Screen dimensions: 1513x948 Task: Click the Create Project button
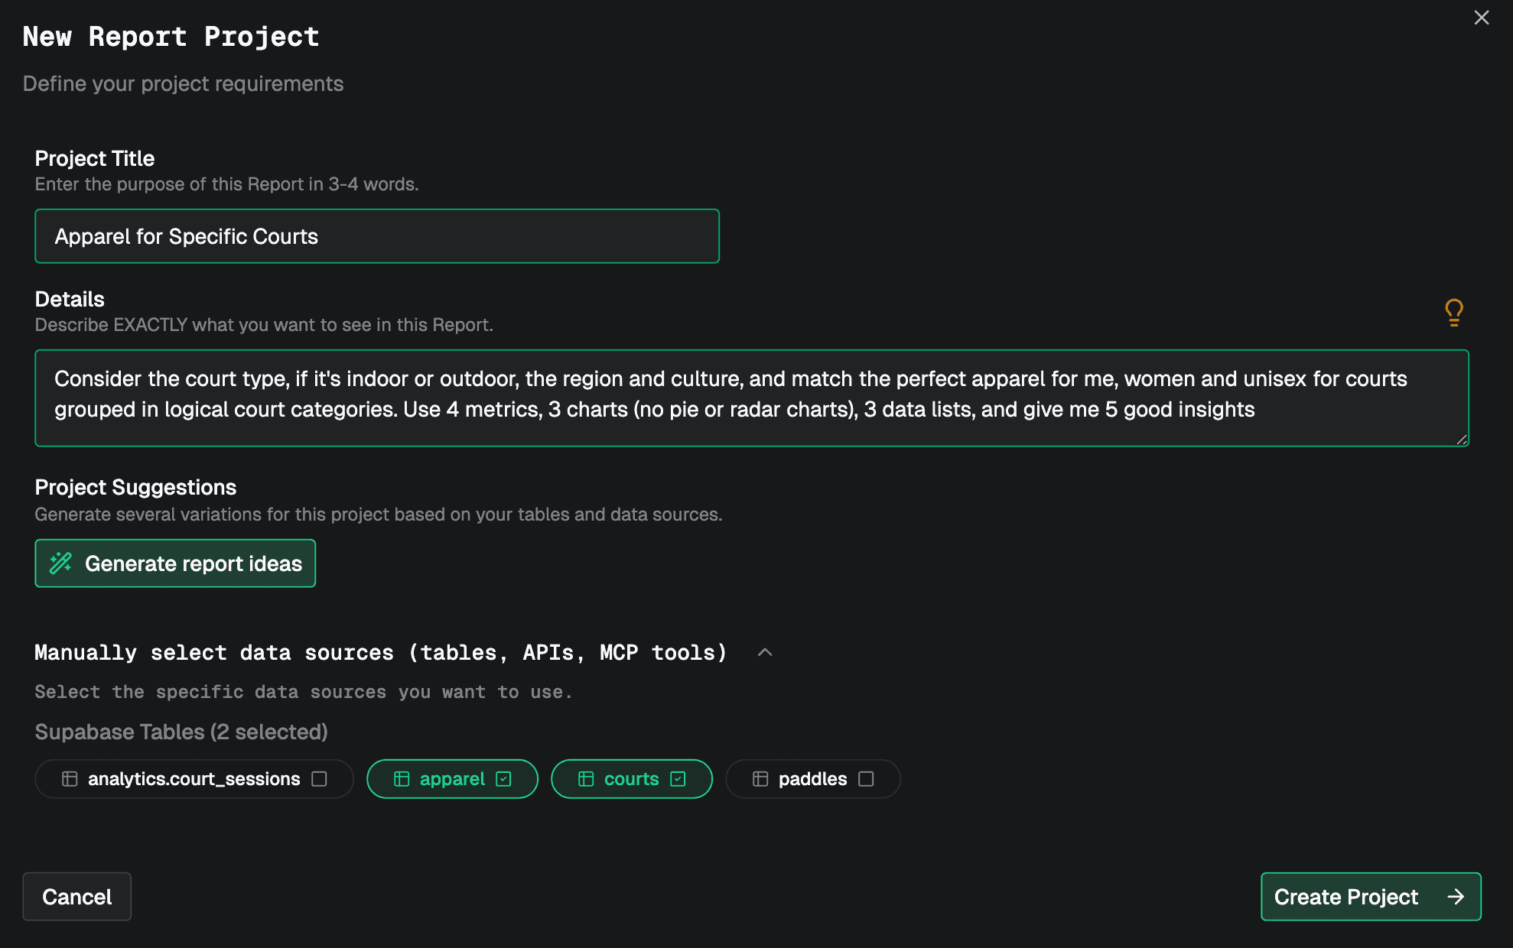[x=1346, y=897]
